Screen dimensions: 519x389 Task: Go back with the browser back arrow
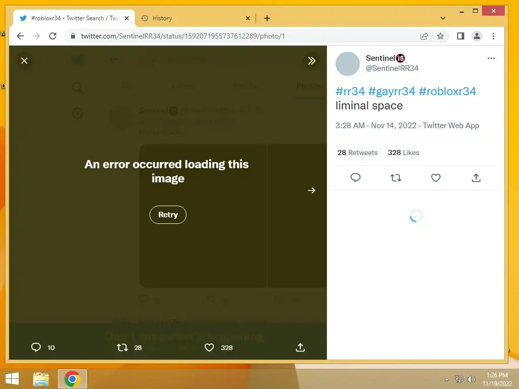[x=20, y=36]
